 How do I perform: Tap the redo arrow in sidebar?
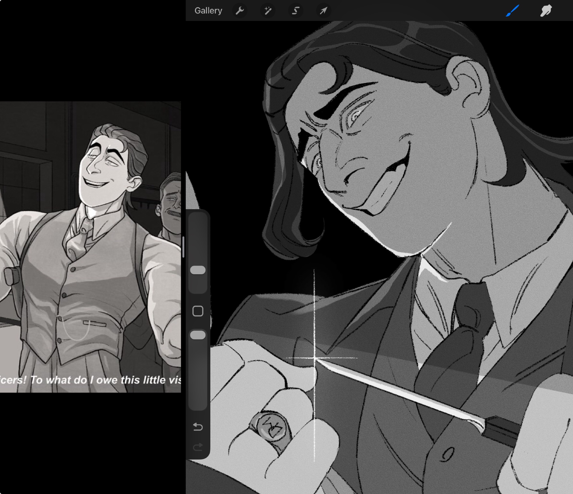pyautogui.click(x=198, y=447)
